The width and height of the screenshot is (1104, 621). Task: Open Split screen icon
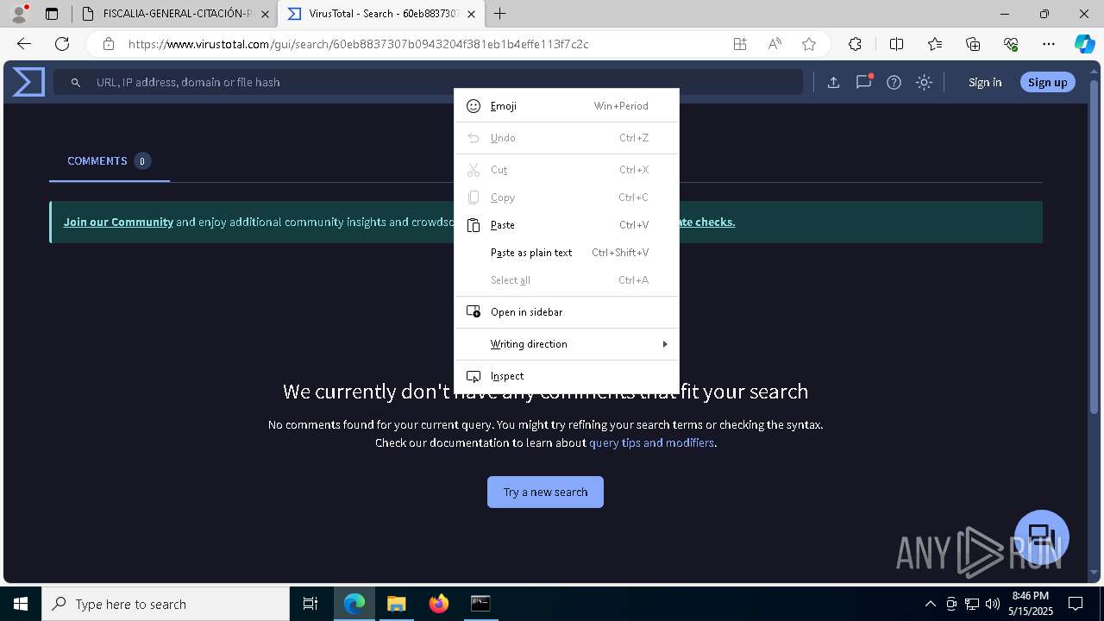tap(896, 44)
